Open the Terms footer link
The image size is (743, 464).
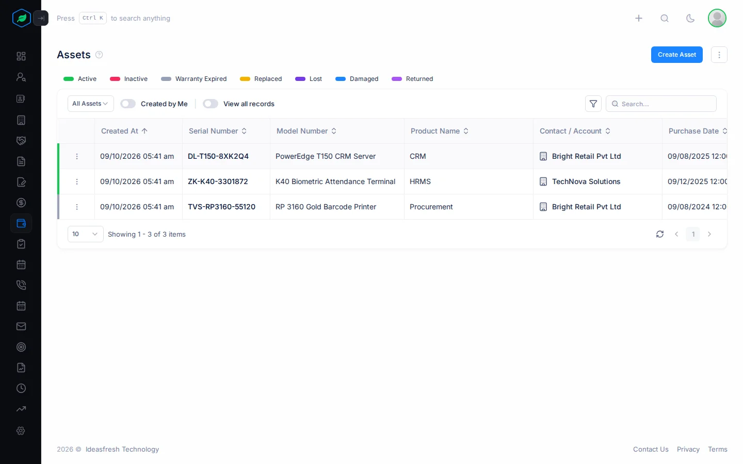pos(718,449)
